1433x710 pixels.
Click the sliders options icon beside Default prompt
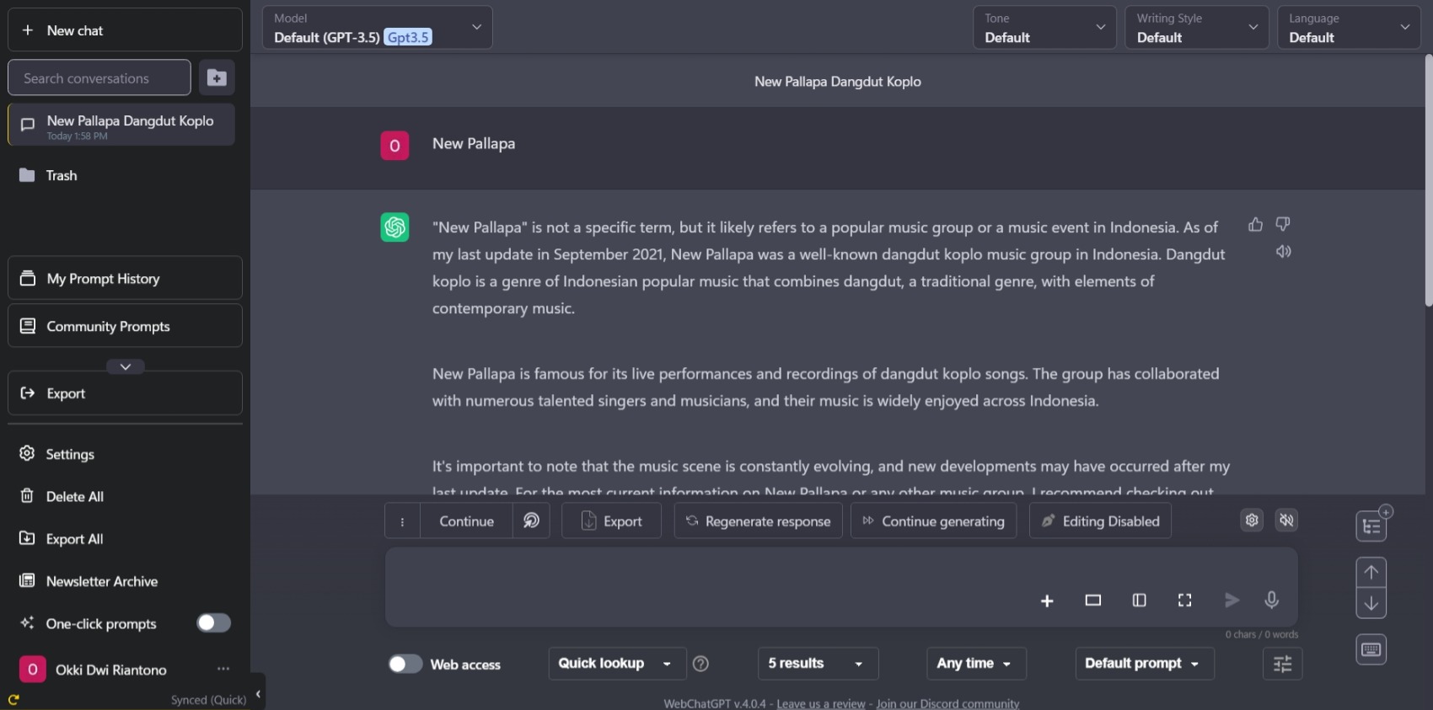pyautogui.click(x=1282, y=664)
